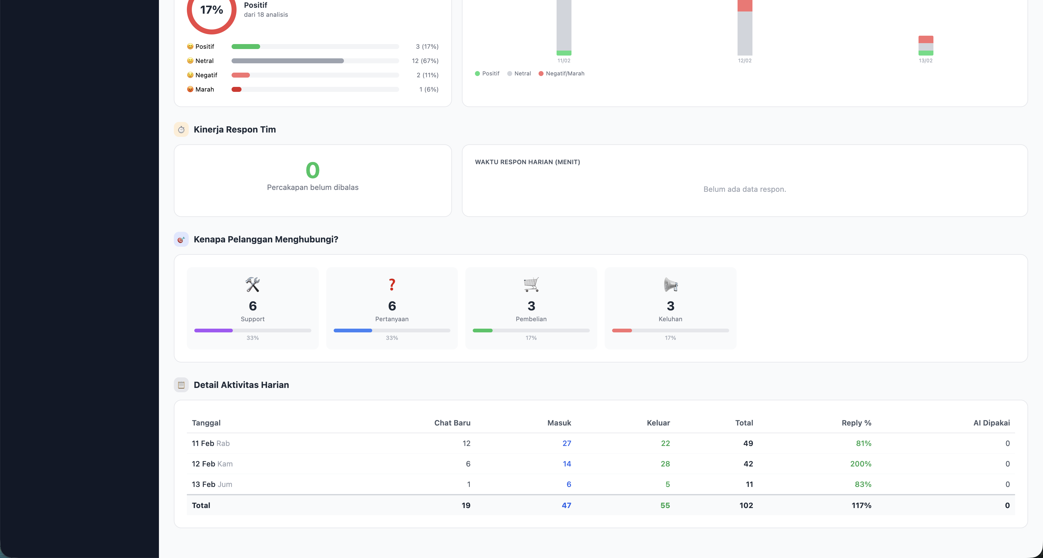The image size is (1043, 558).
Task: Click the angry Marah emoji icon
Action: coord(190,89)
